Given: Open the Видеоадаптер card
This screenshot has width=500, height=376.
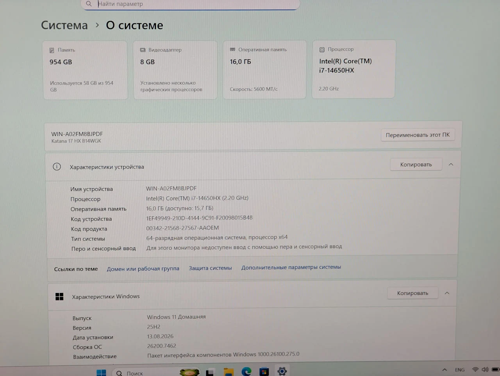Looking at the screenshot, I should tap(175, 70).
